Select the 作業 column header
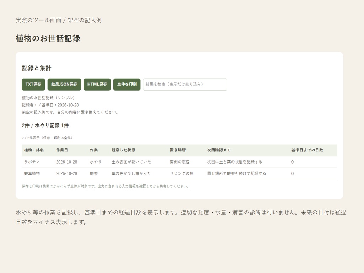 coord(94,150)
